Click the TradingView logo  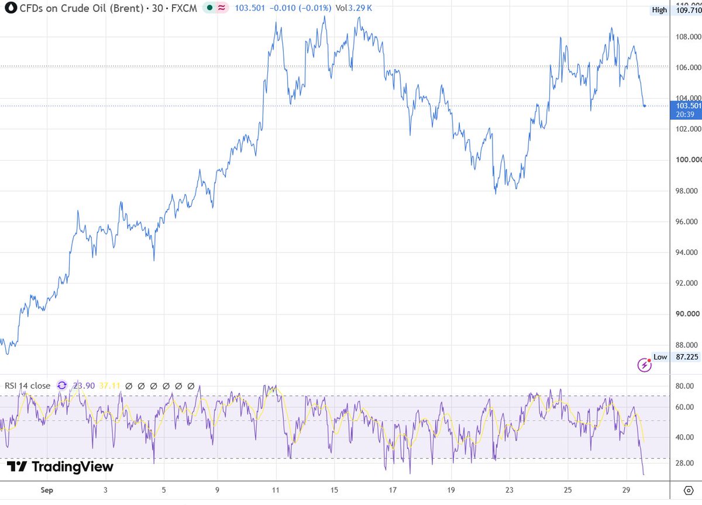(60, 466)
